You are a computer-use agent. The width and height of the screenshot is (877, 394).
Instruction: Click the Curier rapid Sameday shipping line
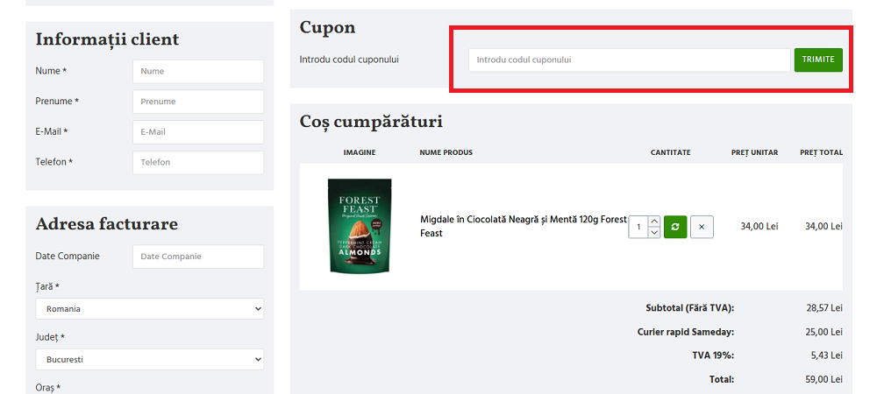(685, 332)
